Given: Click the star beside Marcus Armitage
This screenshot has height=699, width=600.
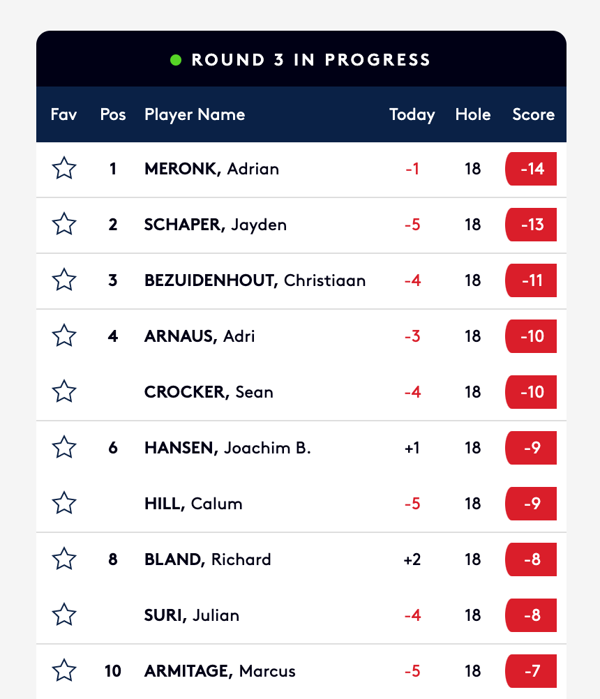Looking at the screenshot, I should 64,670.
